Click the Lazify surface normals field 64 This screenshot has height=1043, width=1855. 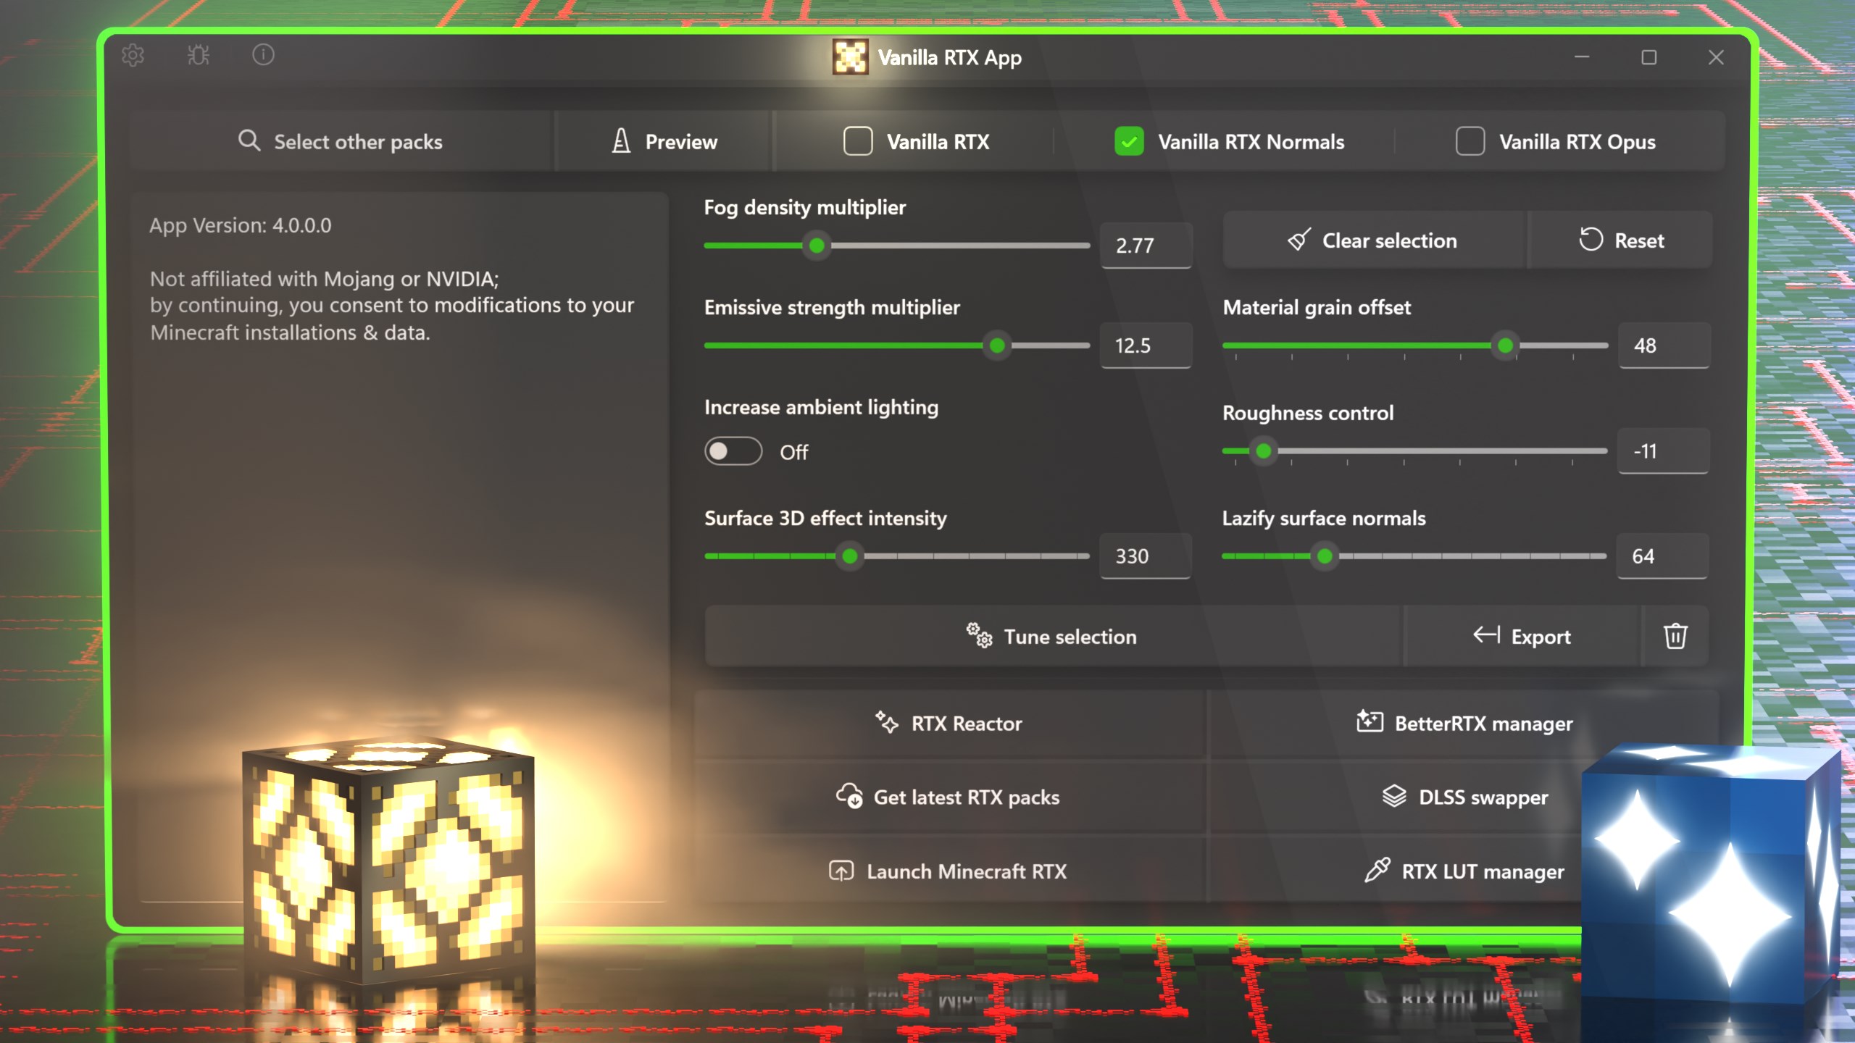tap(1662, 556)
